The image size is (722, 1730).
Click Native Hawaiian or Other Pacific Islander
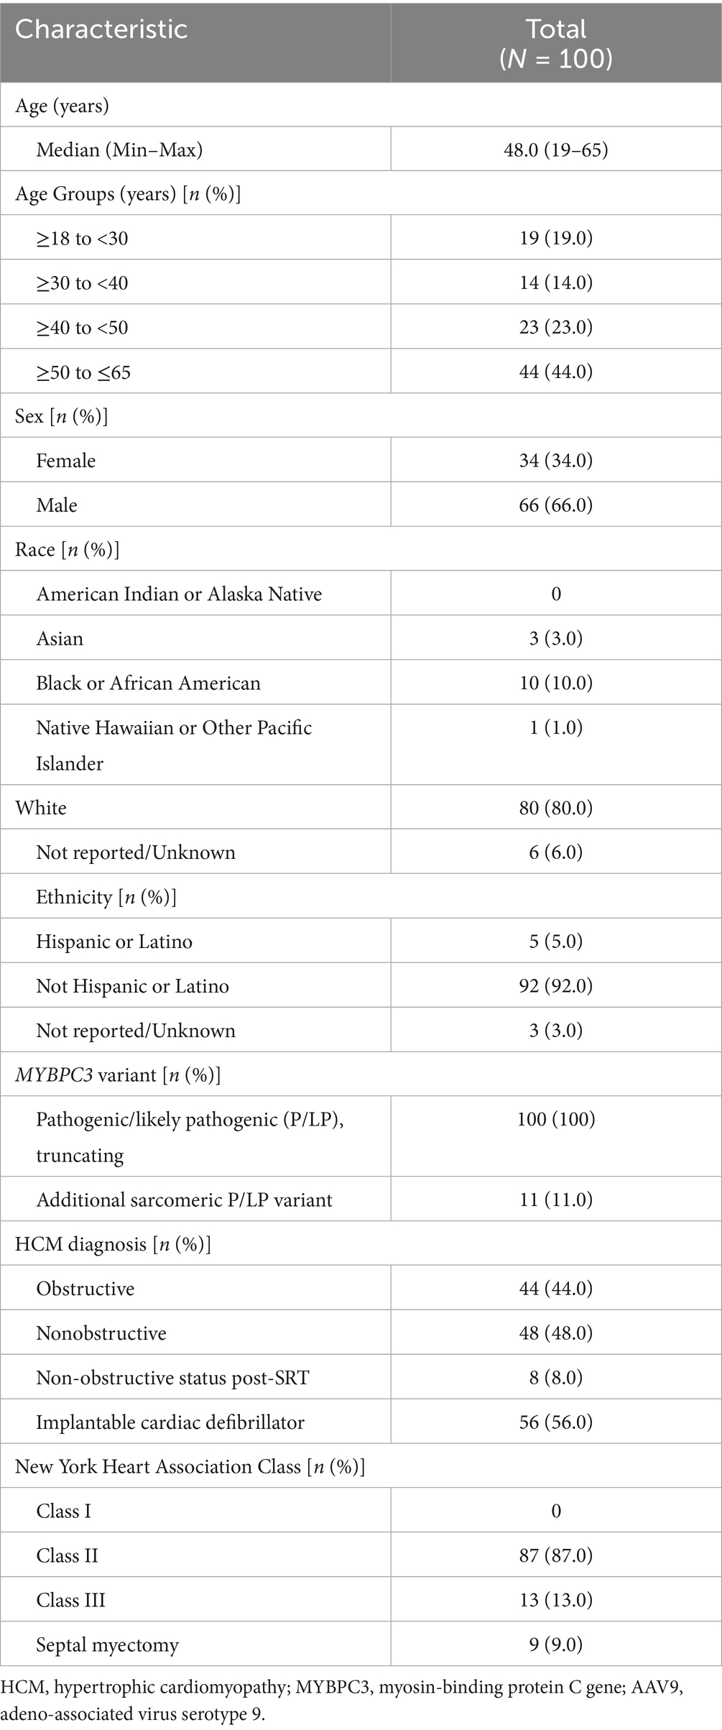pyautogui.click(x=174, y=744)
